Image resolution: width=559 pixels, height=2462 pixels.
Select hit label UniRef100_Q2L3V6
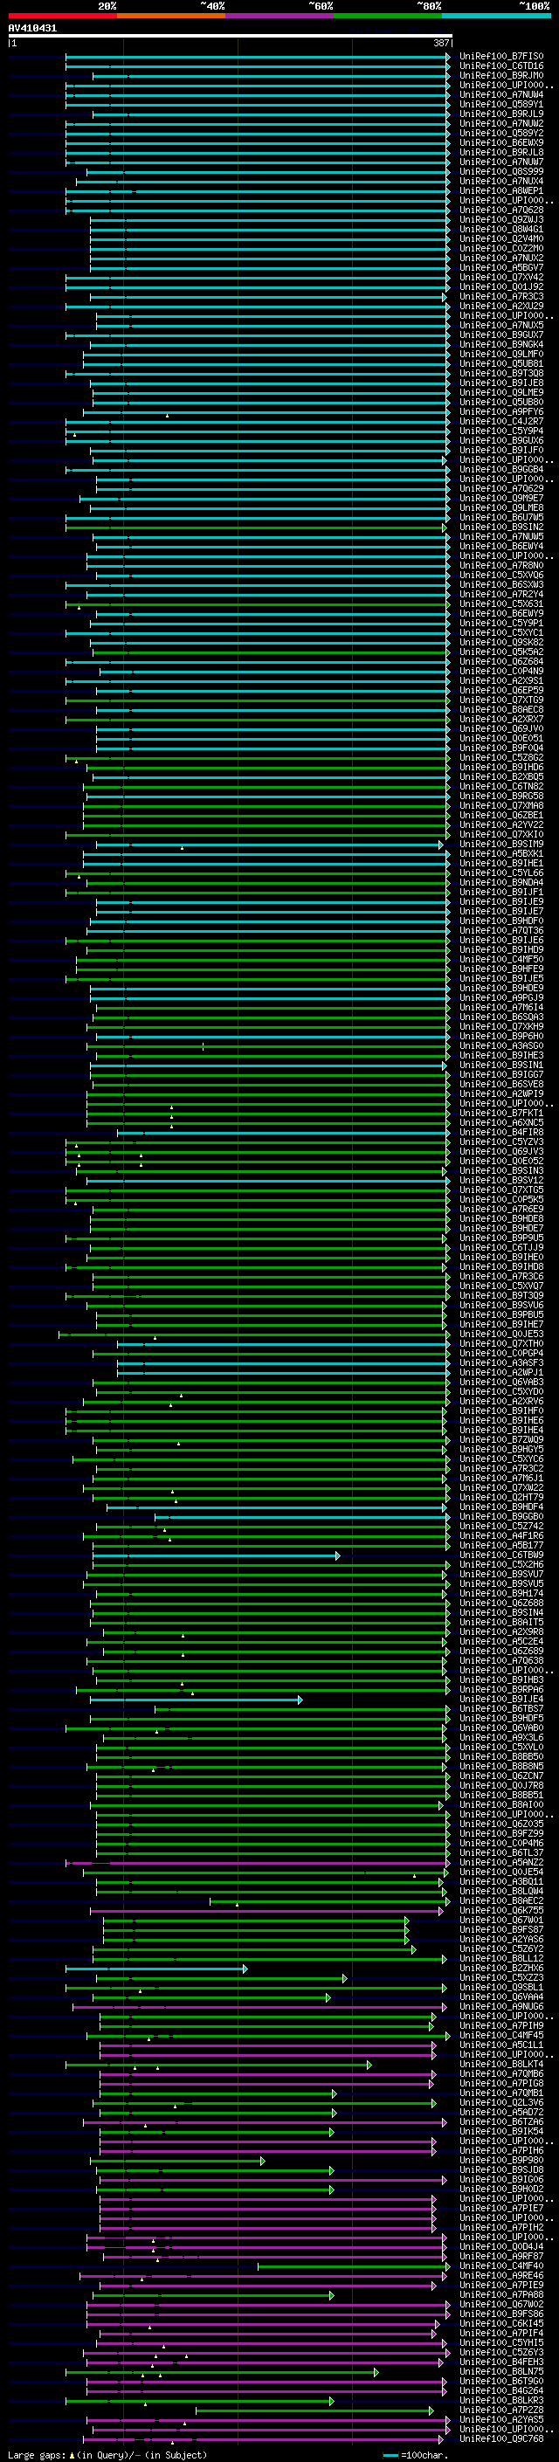tap(501, 2103)
